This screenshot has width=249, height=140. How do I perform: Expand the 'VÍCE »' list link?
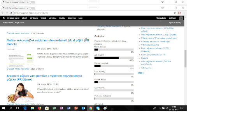(141, 73)
